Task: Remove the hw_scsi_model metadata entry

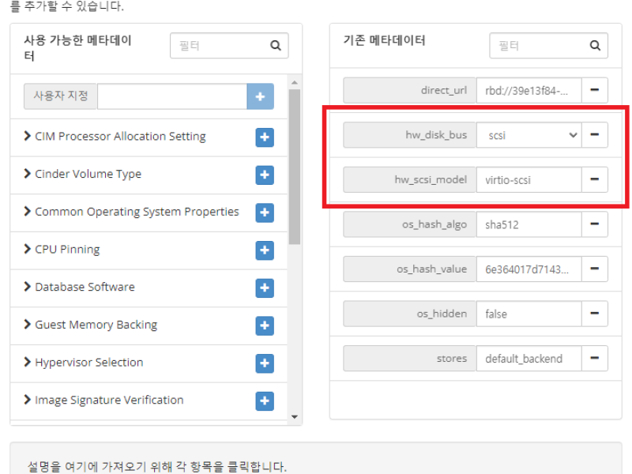Action: pos(595,179)
